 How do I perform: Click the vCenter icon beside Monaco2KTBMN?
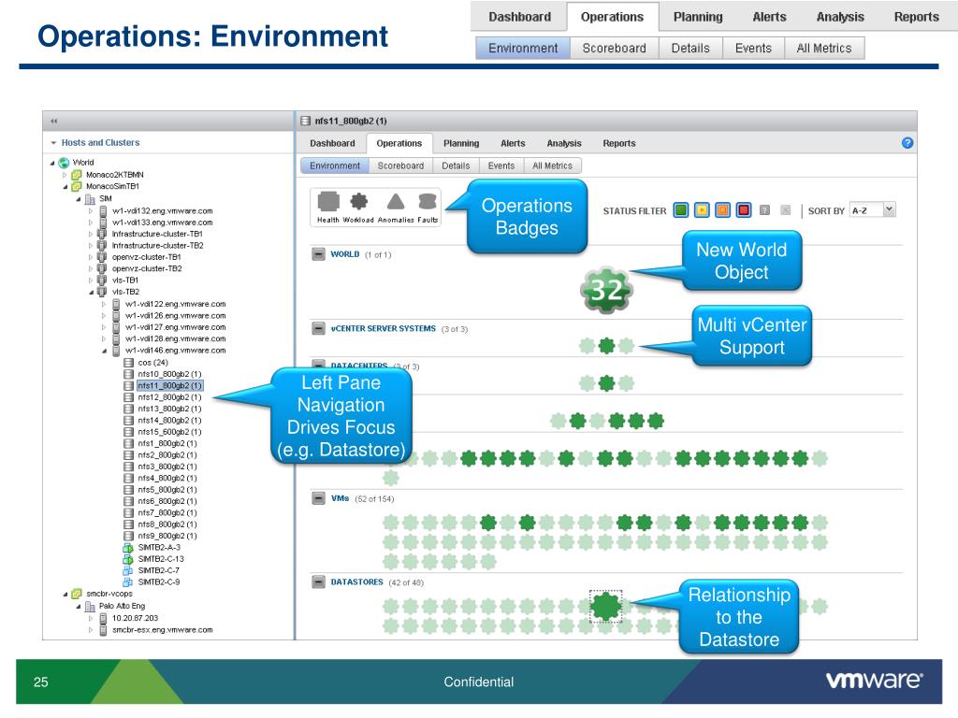click(77, 175)
